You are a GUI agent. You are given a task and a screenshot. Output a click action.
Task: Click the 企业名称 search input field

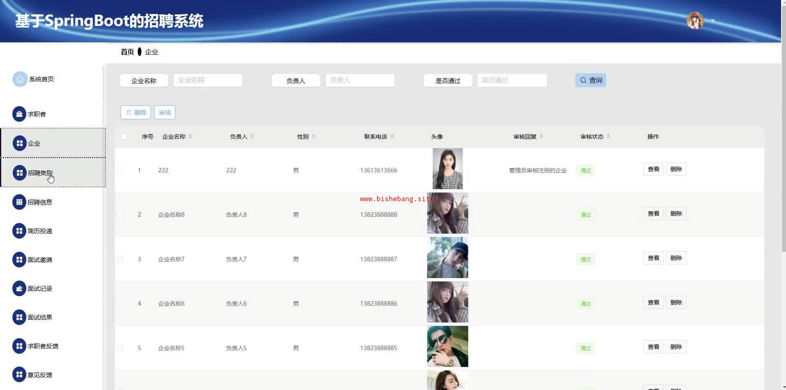point(208,80)
